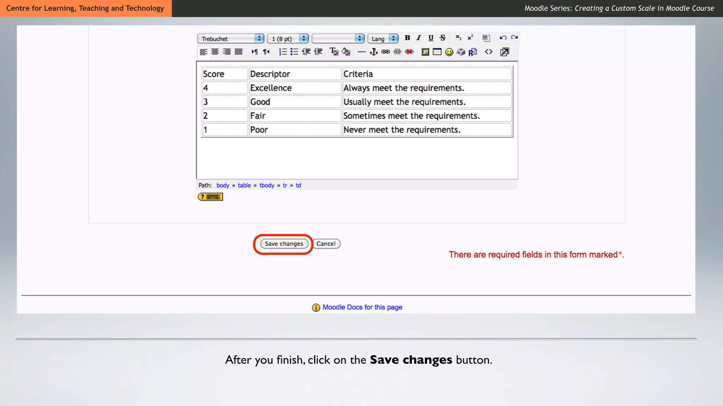Create an anchor in the editor
Screen dimensions: 723x406
374,52
